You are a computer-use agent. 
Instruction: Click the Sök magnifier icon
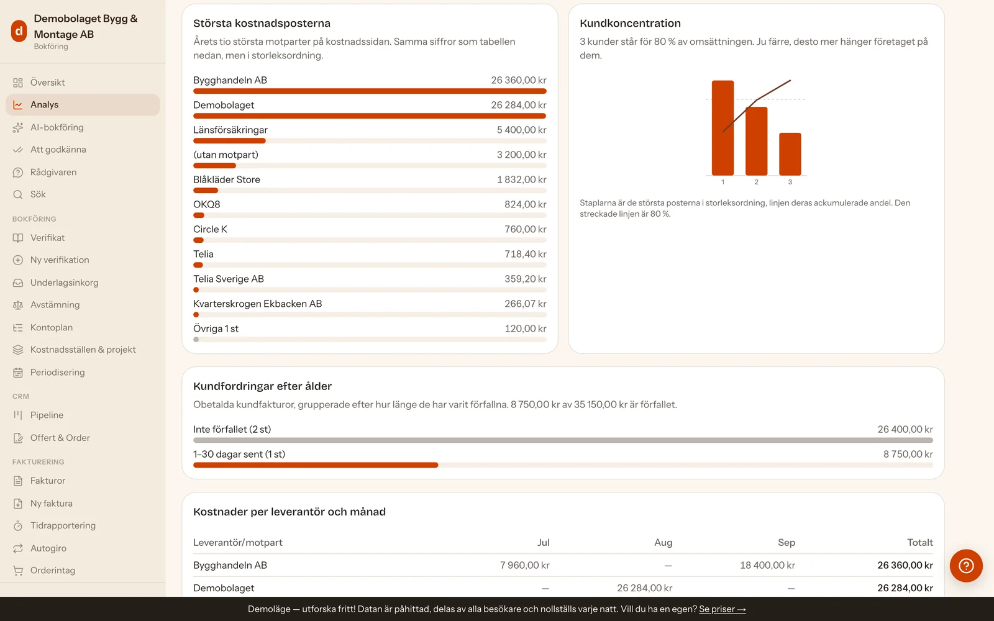click(x=18, y=194)
